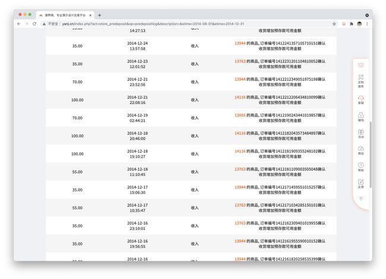Click the round icon at tab bar's right end

point(367,15)
